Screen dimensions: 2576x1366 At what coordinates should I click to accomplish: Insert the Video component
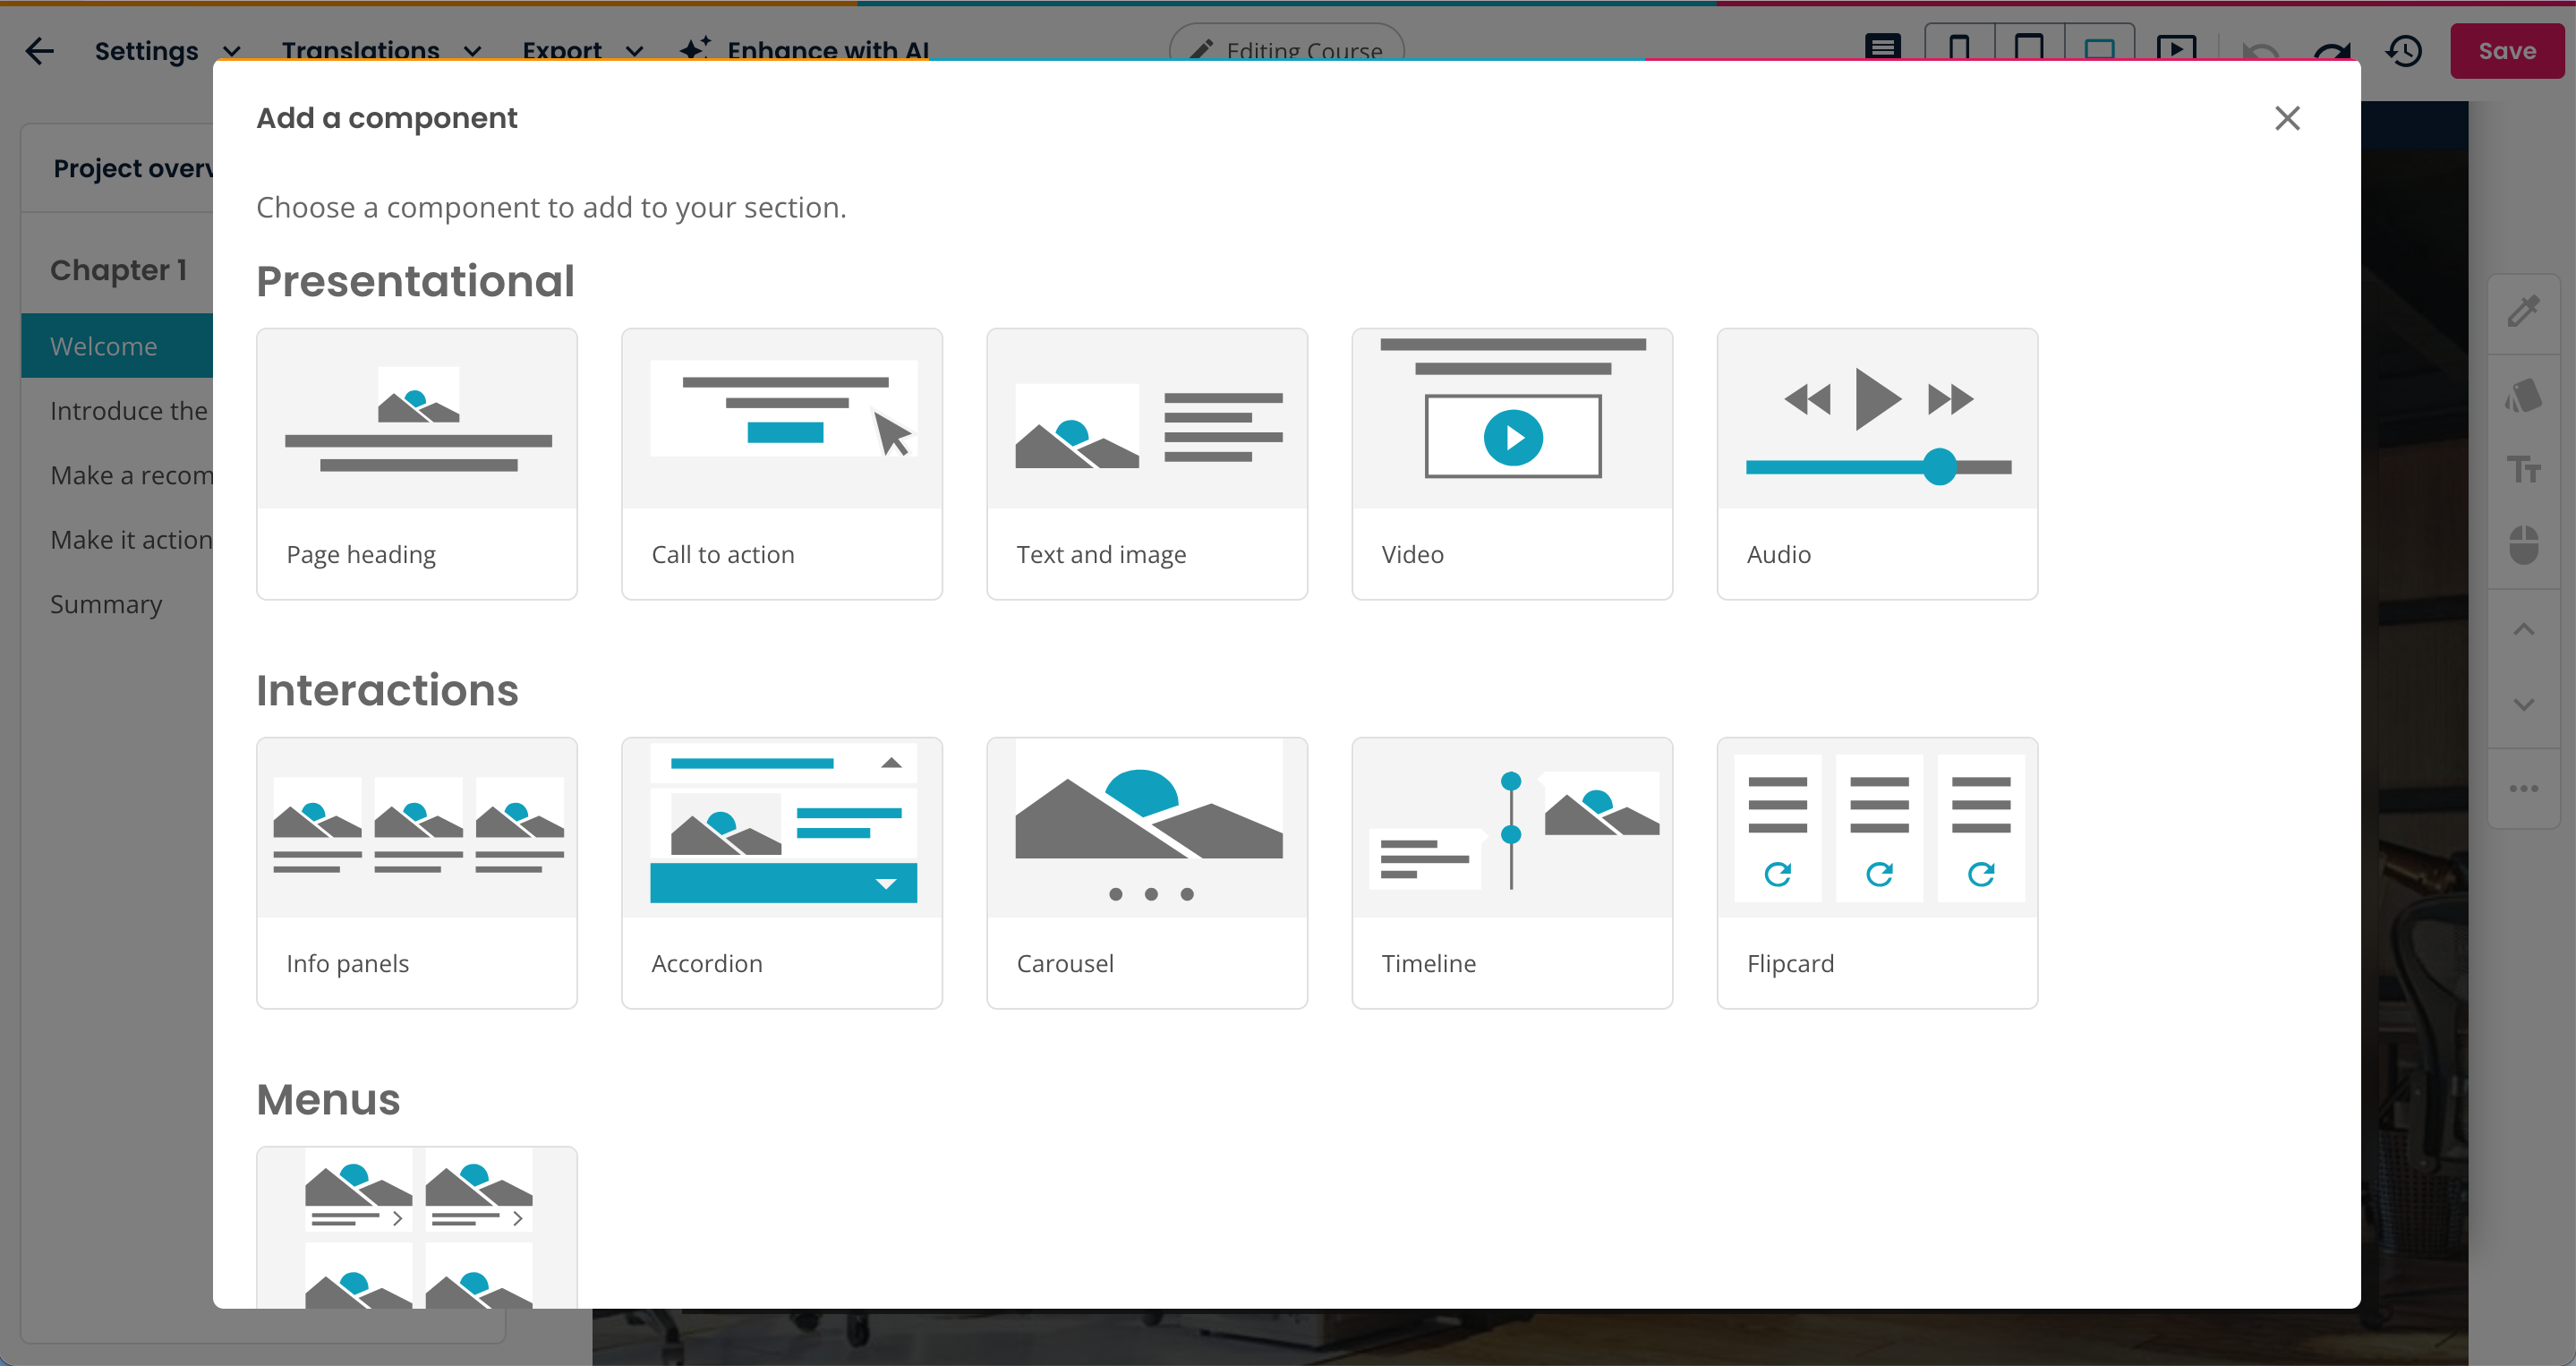pyautogui.click(x=1512, y=464)
